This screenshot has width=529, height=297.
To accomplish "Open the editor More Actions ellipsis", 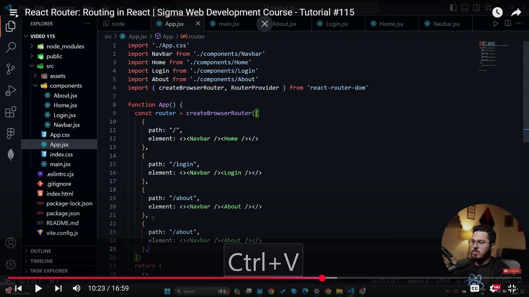I will coord(519,24).
